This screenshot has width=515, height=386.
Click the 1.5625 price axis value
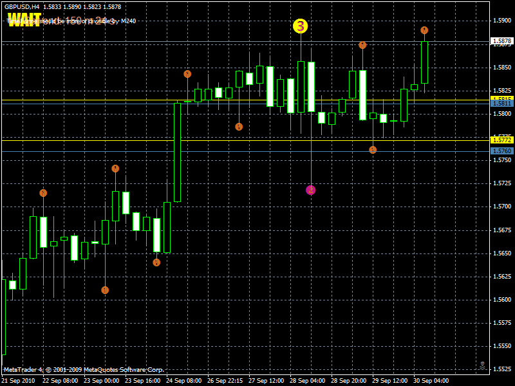coord(502,277)
